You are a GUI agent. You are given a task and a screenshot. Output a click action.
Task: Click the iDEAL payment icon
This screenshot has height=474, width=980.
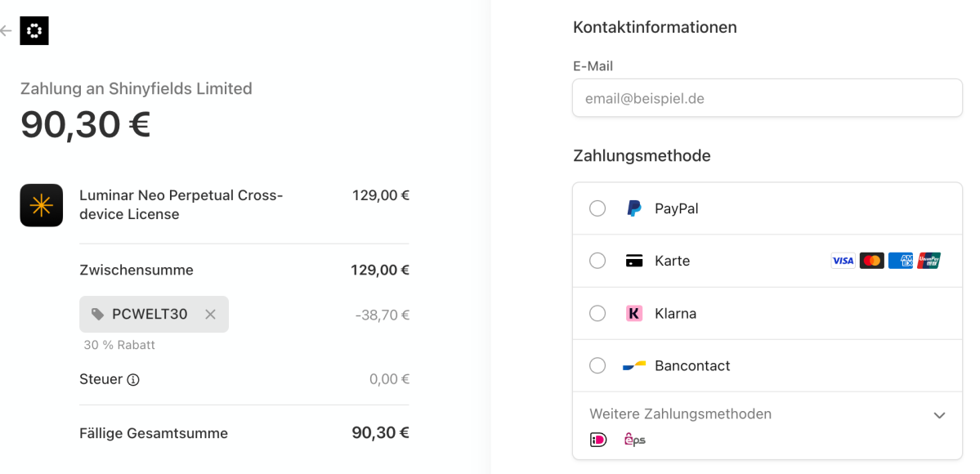[598, 440]
